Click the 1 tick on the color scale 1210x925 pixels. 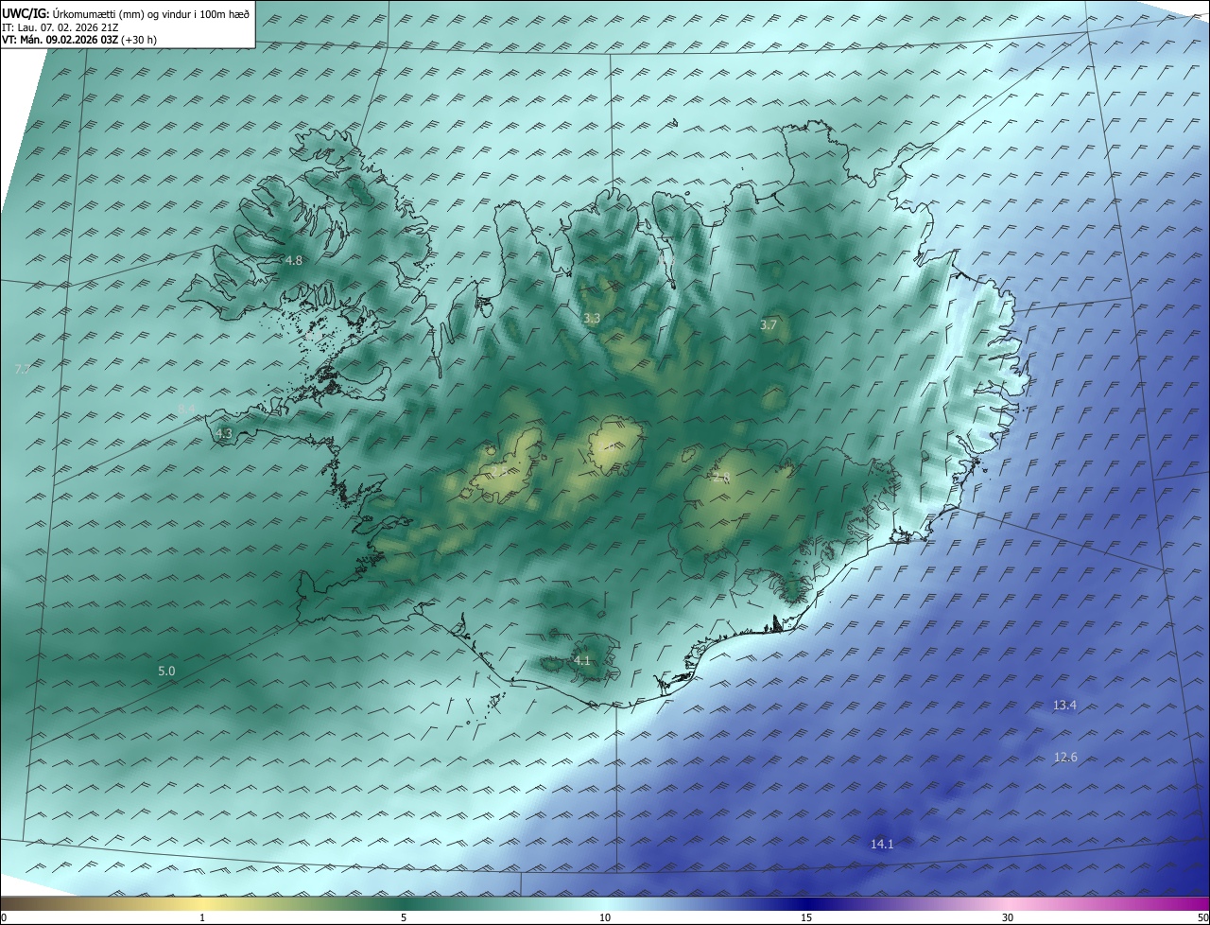click(x=202, y=917)
